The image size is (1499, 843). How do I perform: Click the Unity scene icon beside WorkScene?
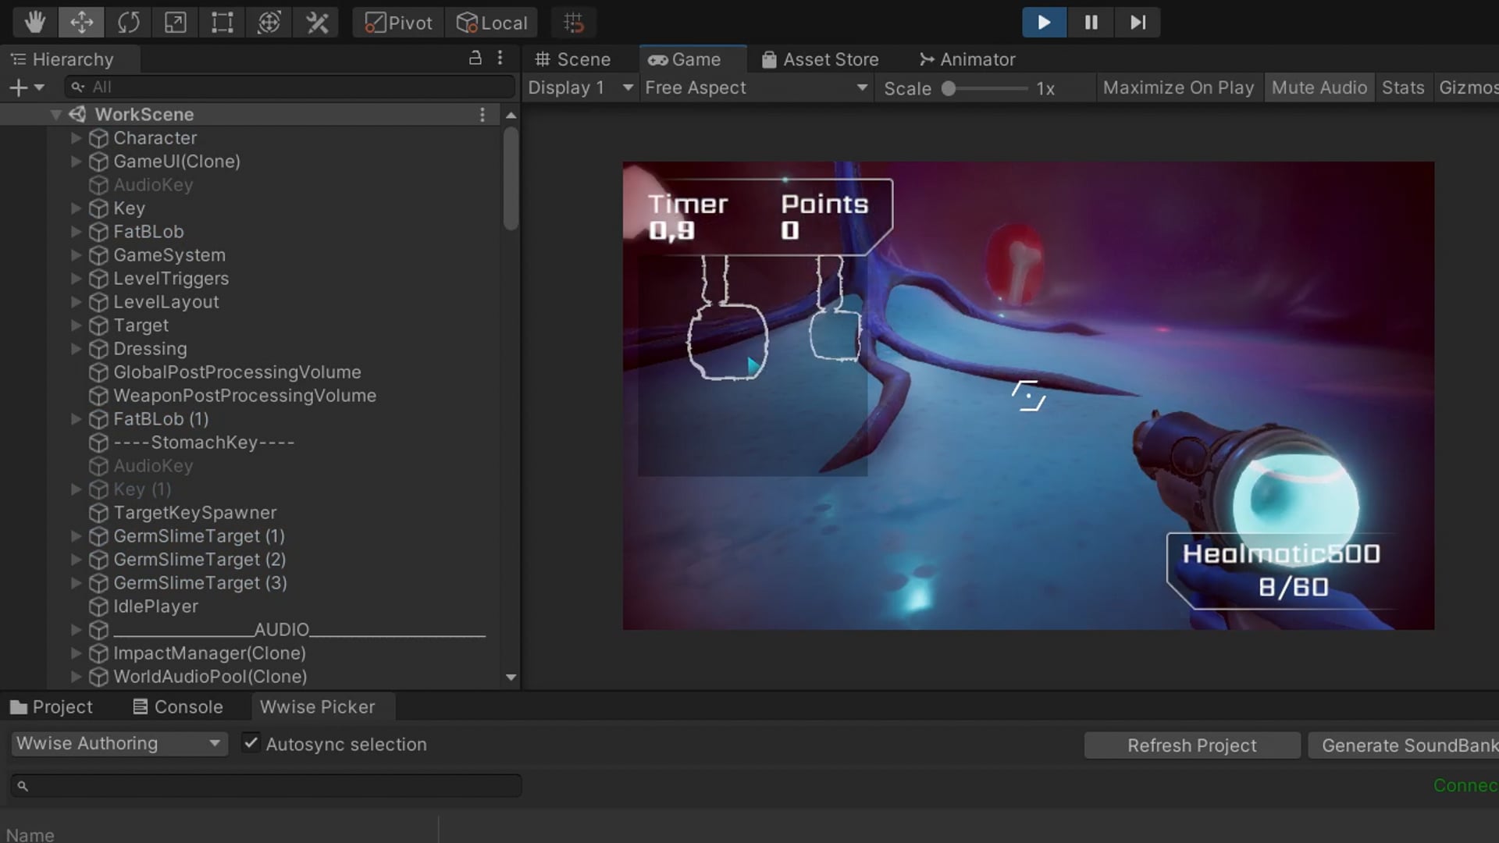click(x=77, y=115)
